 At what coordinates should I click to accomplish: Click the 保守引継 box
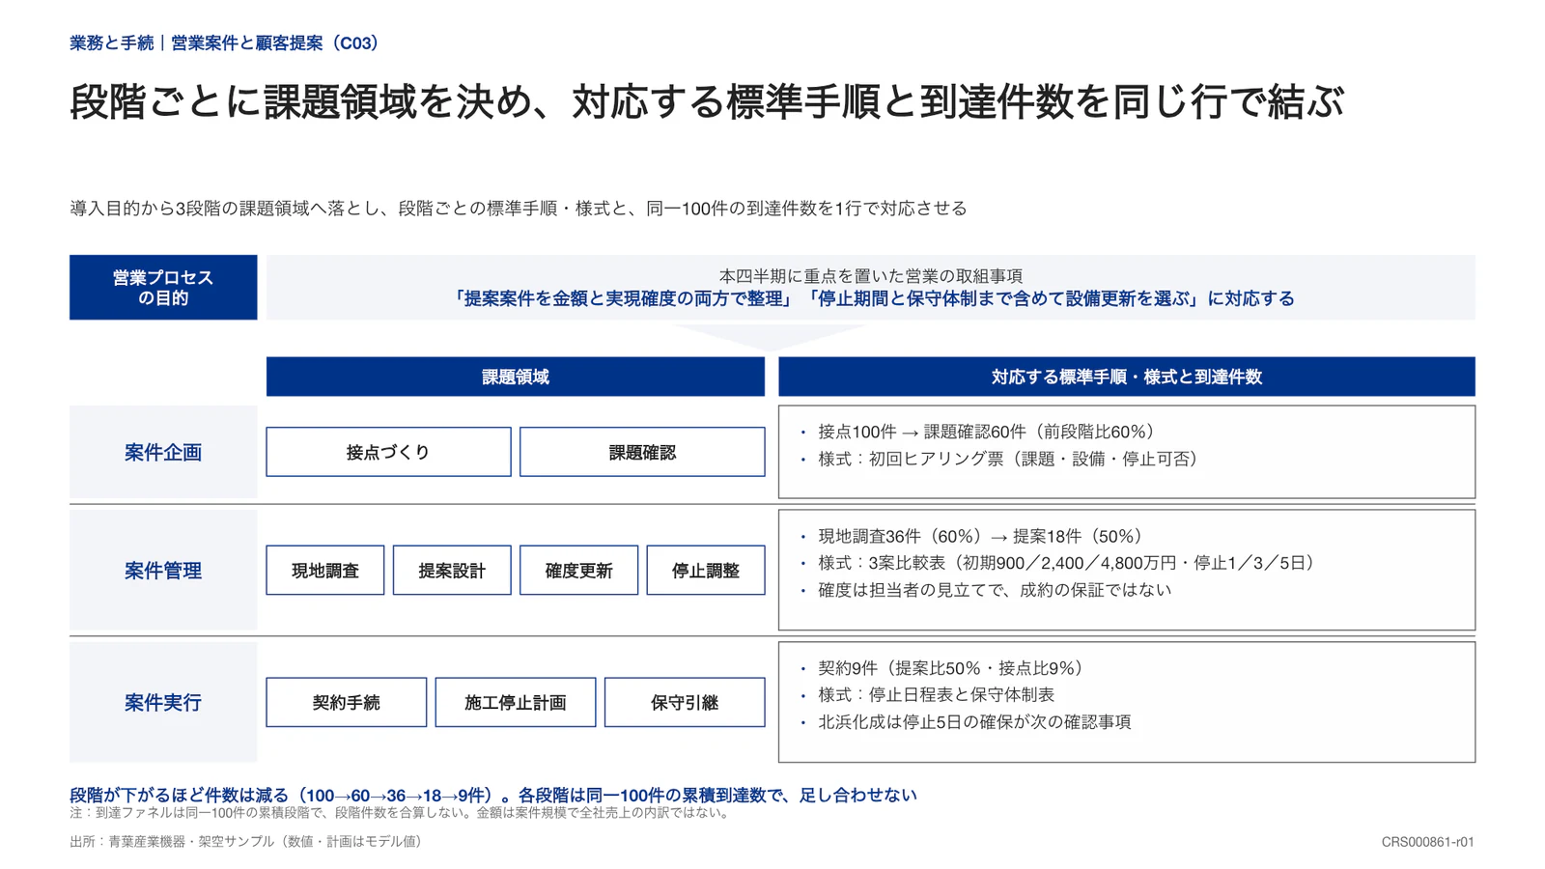pyautogui.click(x=685, y=703)
